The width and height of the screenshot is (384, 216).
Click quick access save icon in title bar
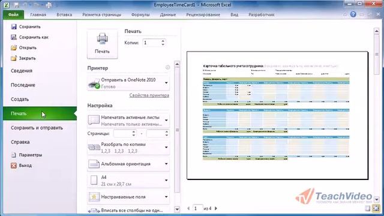pos(17,5)
